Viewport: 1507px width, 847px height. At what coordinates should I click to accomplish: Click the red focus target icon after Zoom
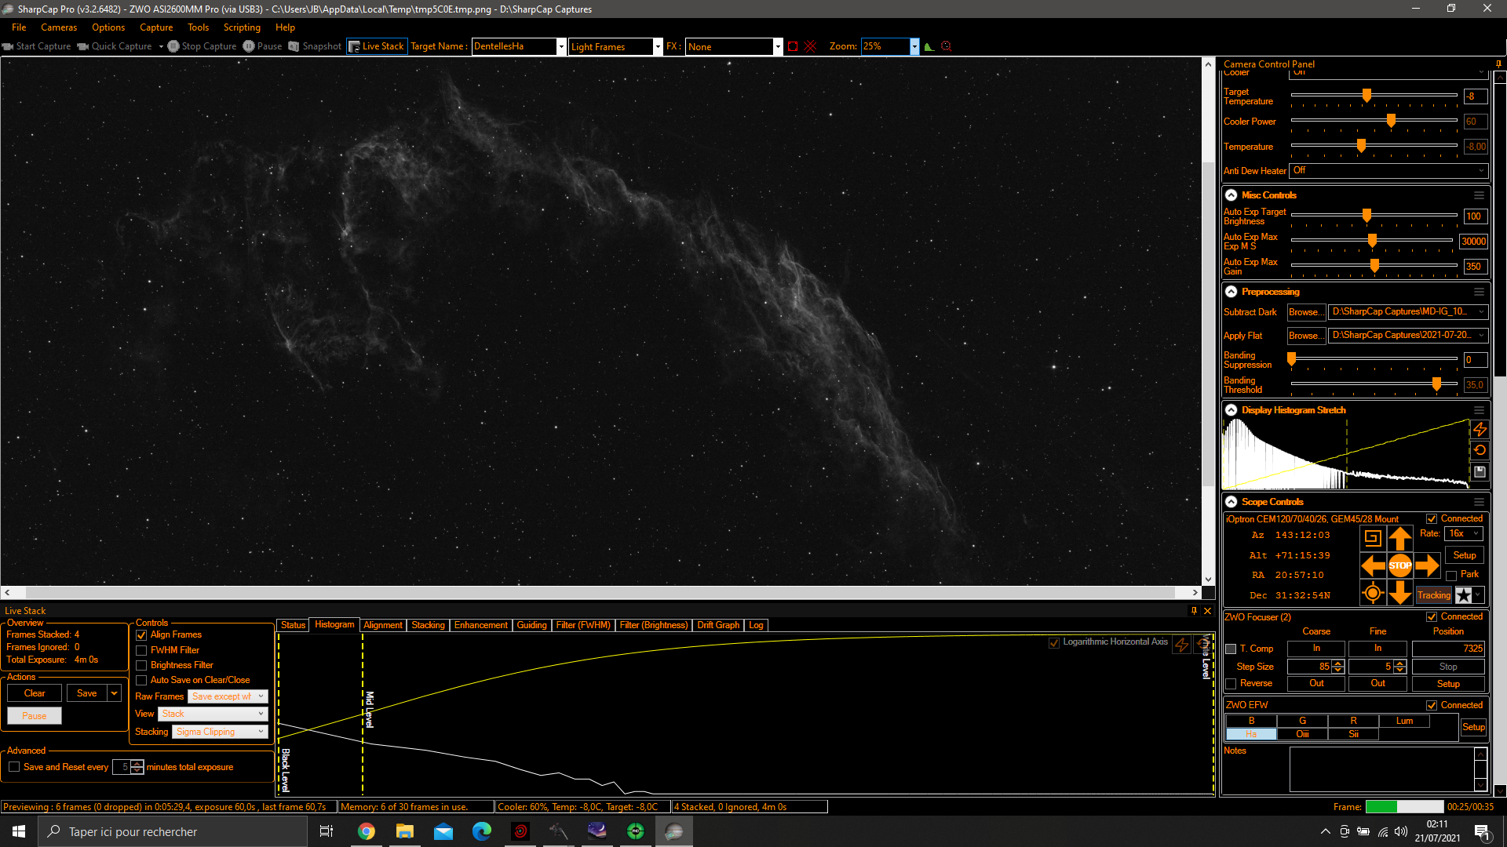click(x=947, y=46)
